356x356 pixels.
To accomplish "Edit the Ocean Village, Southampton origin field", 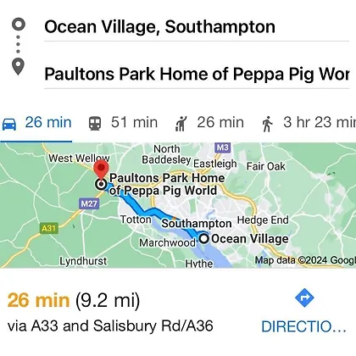I will pos(197,27).
